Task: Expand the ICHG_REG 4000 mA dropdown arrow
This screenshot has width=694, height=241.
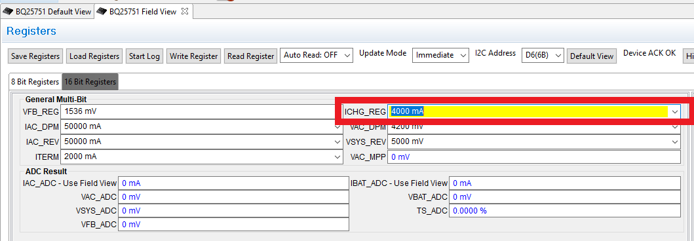Action: (674, 112)
